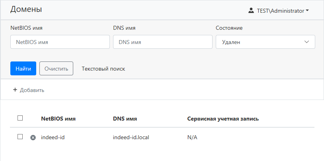The image size is (324, 161).
Task: Click NetBIOS имя column header
Action: click(58, 119)
